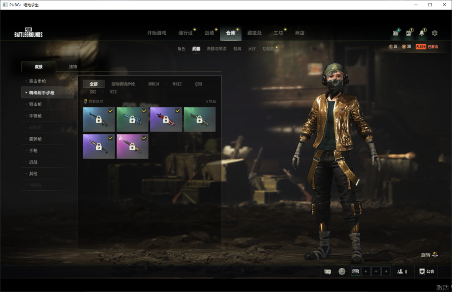This screenshot has width=452, height=292.
Task: Click the radar circle icon near chat
Action: (342, 271)
